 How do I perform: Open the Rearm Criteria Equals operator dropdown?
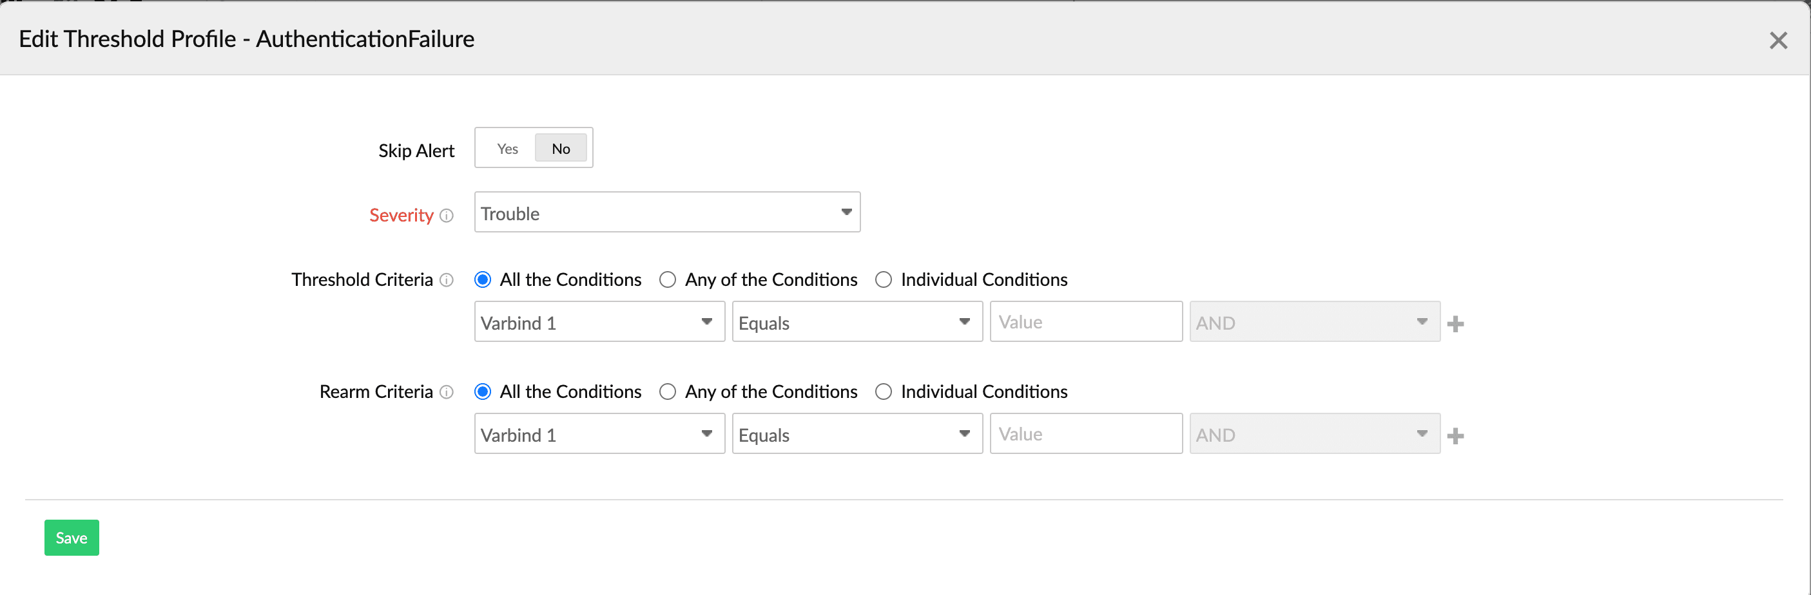point(857,435)
